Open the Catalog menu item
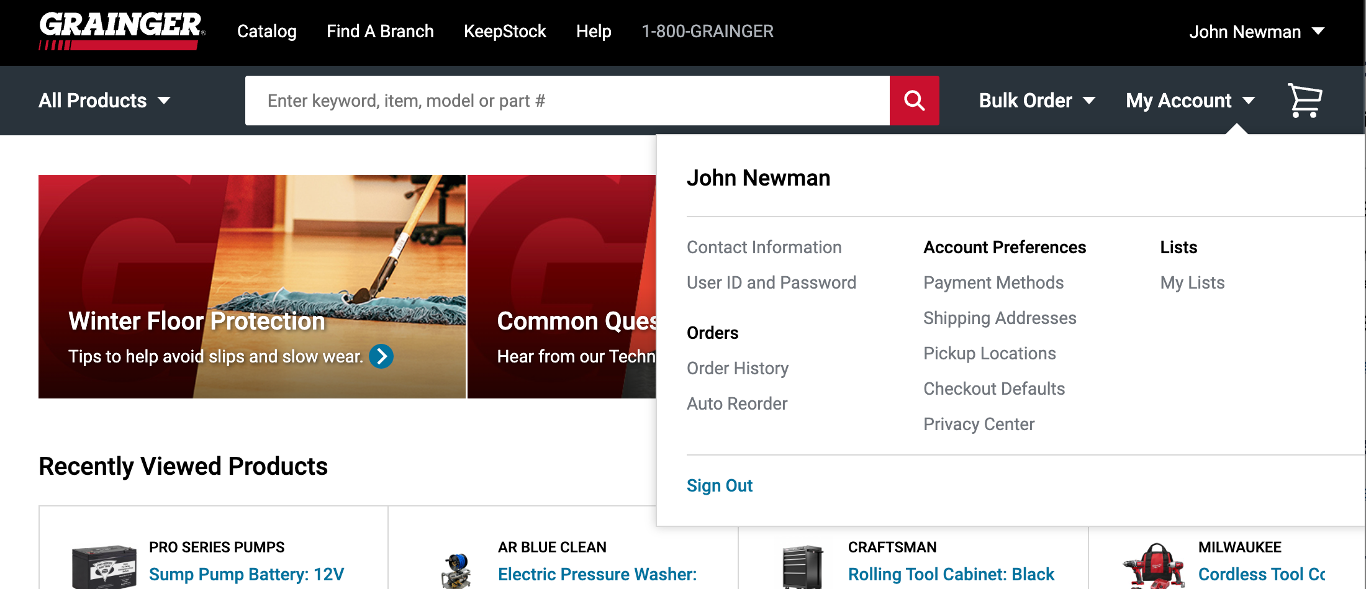 pos(267,31)
